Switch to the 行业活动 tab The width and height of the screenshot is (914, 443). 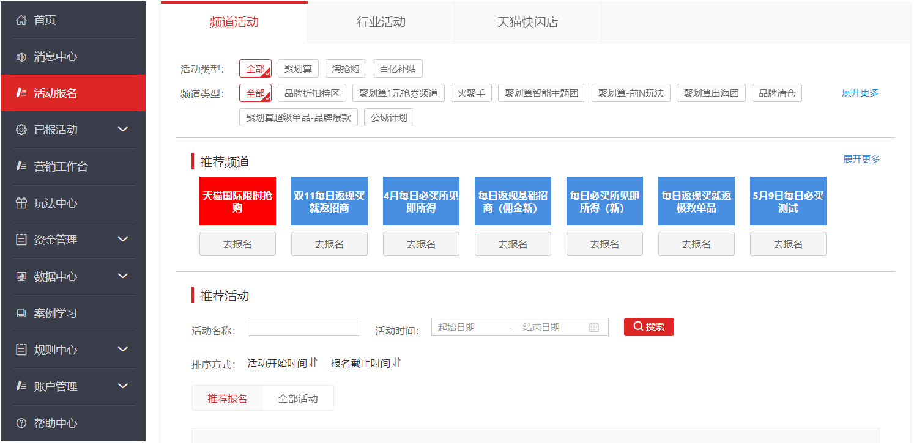380,21
